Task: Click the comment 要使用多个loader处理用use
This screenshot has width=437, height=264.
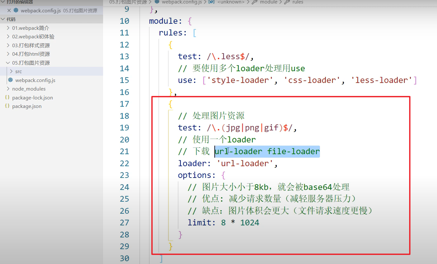Action: point(241,68)
